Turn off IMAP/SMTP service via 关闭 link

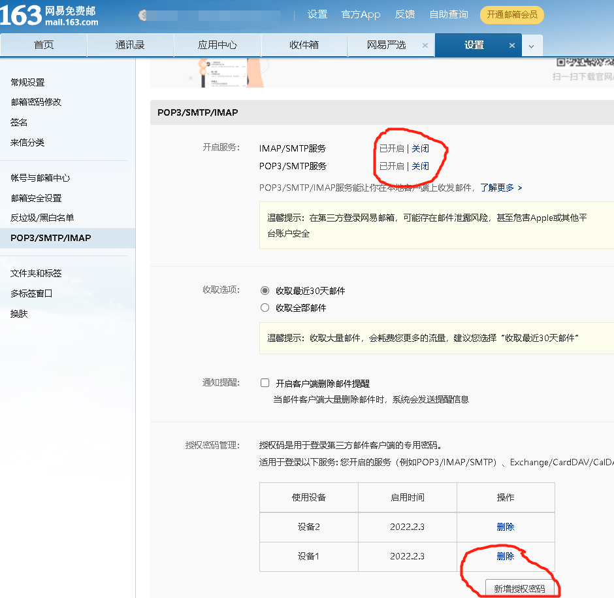[x=420, y=149]
